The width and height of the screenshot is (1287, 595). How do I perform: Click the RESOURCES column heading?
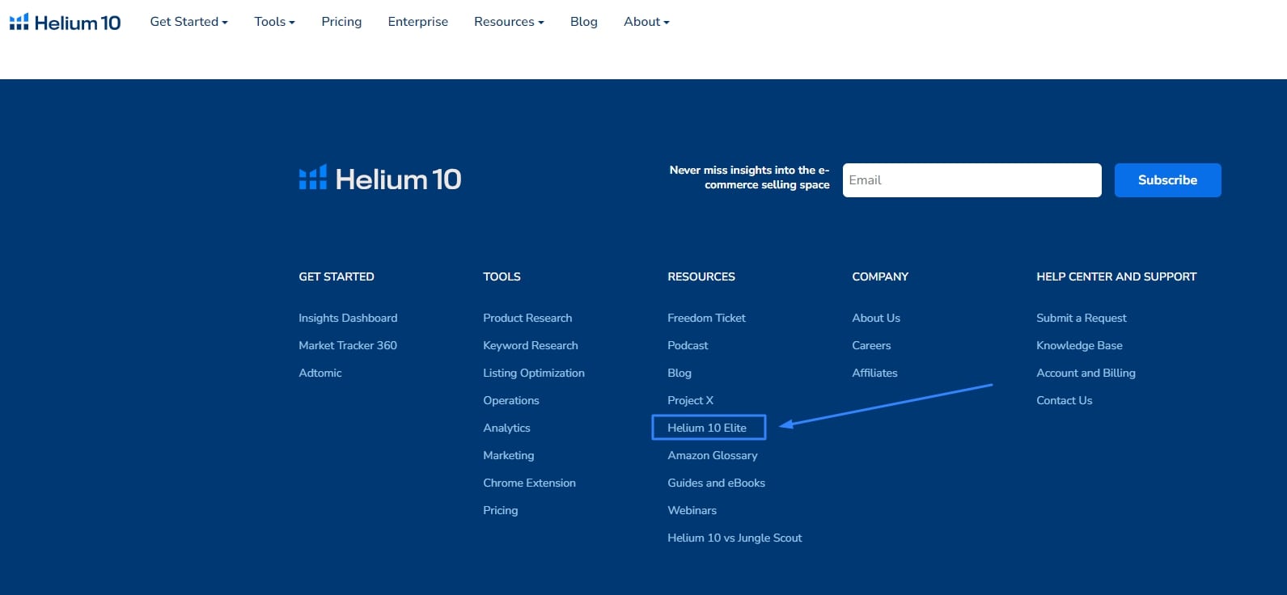coord(701,276)
